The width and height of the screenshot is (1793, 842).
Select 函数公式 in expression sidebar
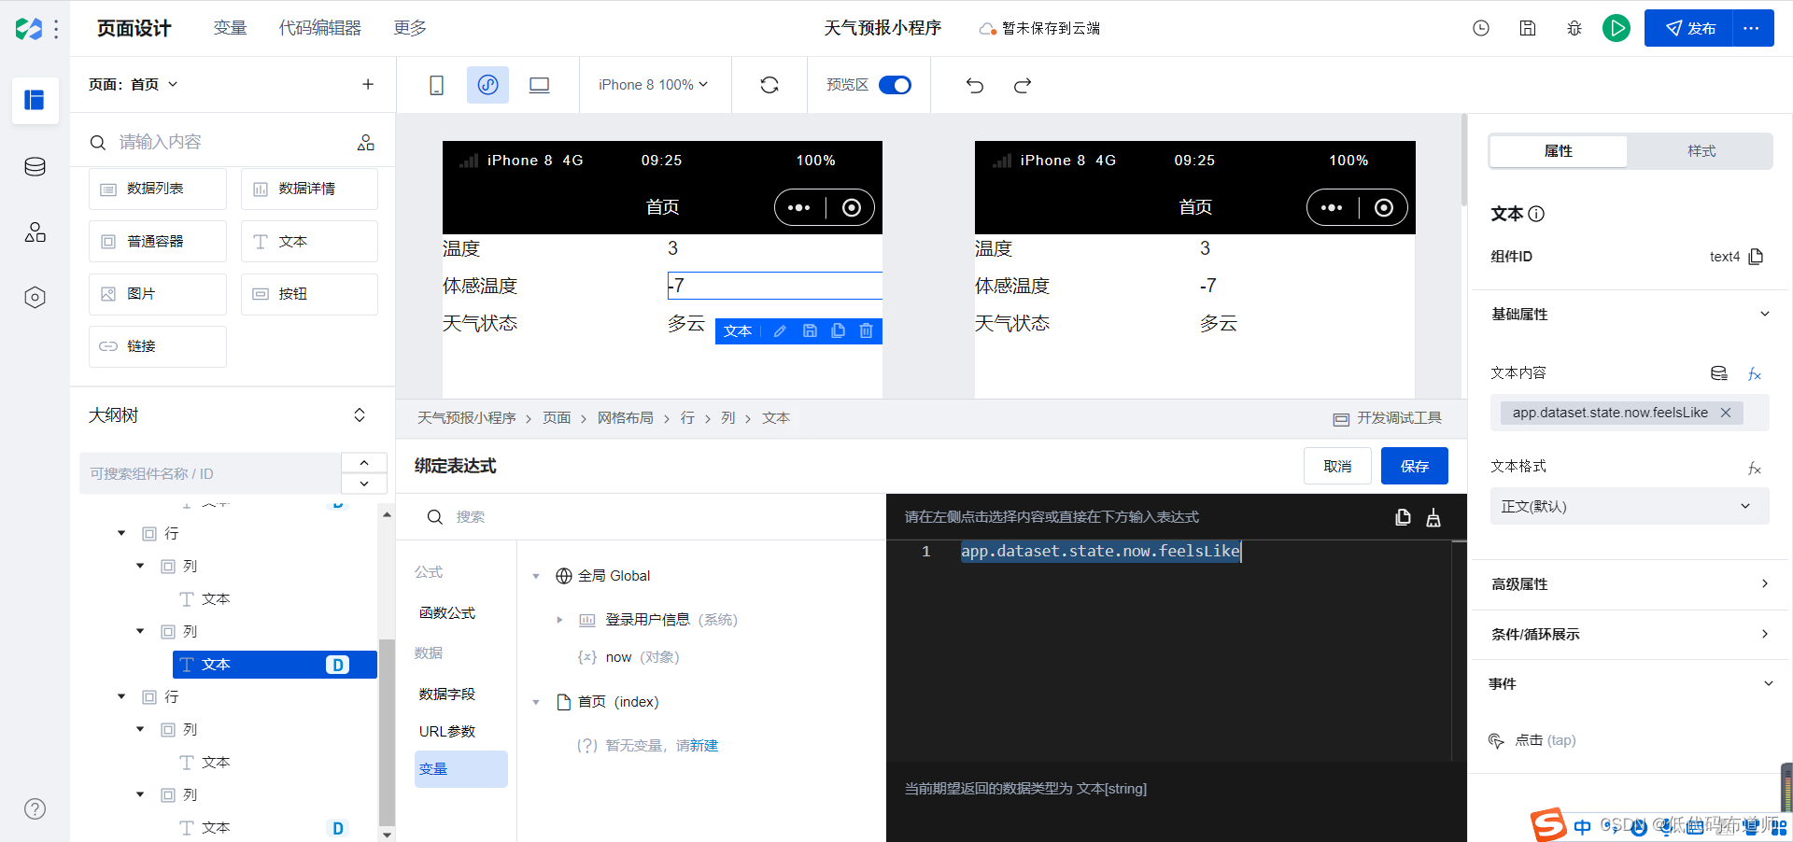tap(447, 613)
